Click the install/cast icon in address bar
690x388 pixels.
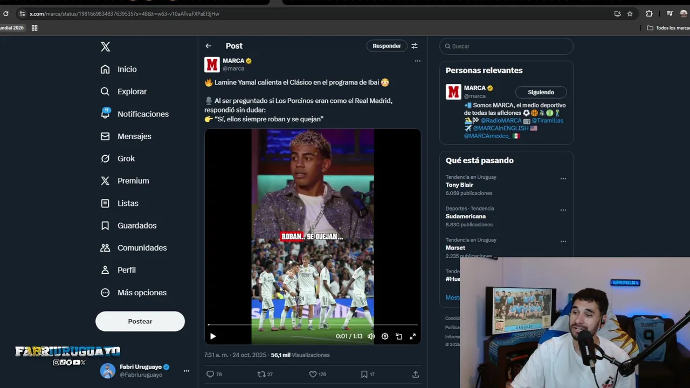(x=617, y=13)
